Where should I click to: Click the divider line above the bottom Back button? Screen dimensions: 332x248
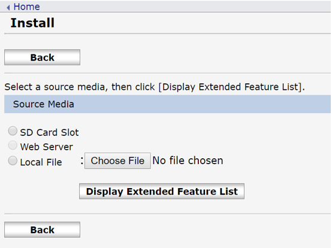[167, 214]
